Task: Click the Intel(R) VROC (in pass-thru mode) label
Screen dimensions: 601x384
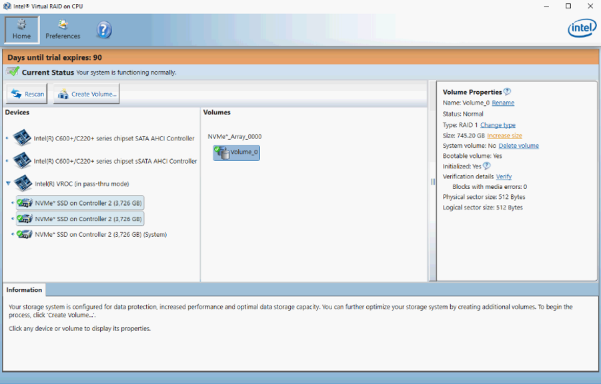Action: pyautogui.click(x=82, y=184)
